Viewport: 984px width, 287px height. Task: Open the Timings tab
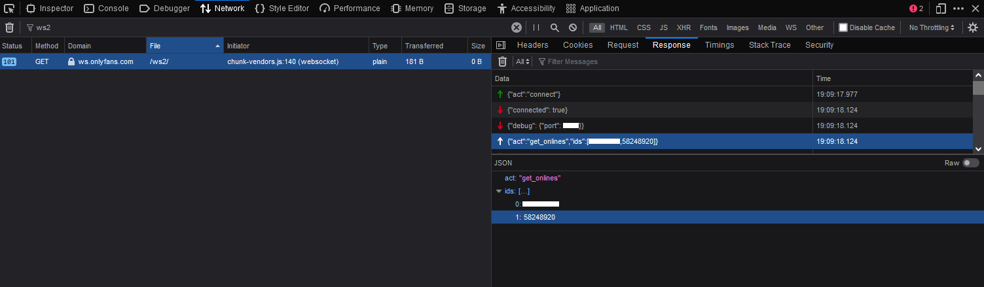[720, 45]
